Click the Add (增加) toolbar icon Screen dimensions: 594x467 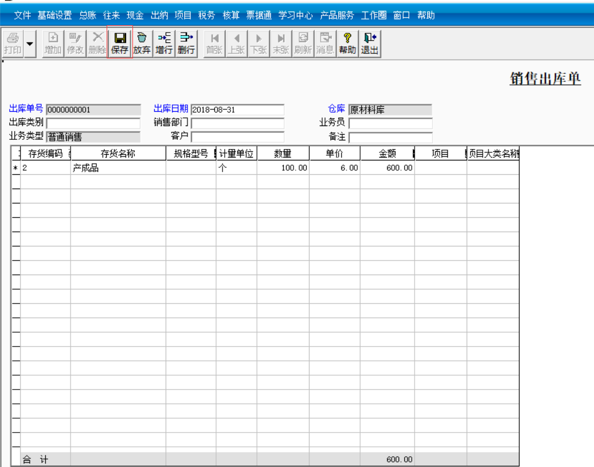[53, 43]
